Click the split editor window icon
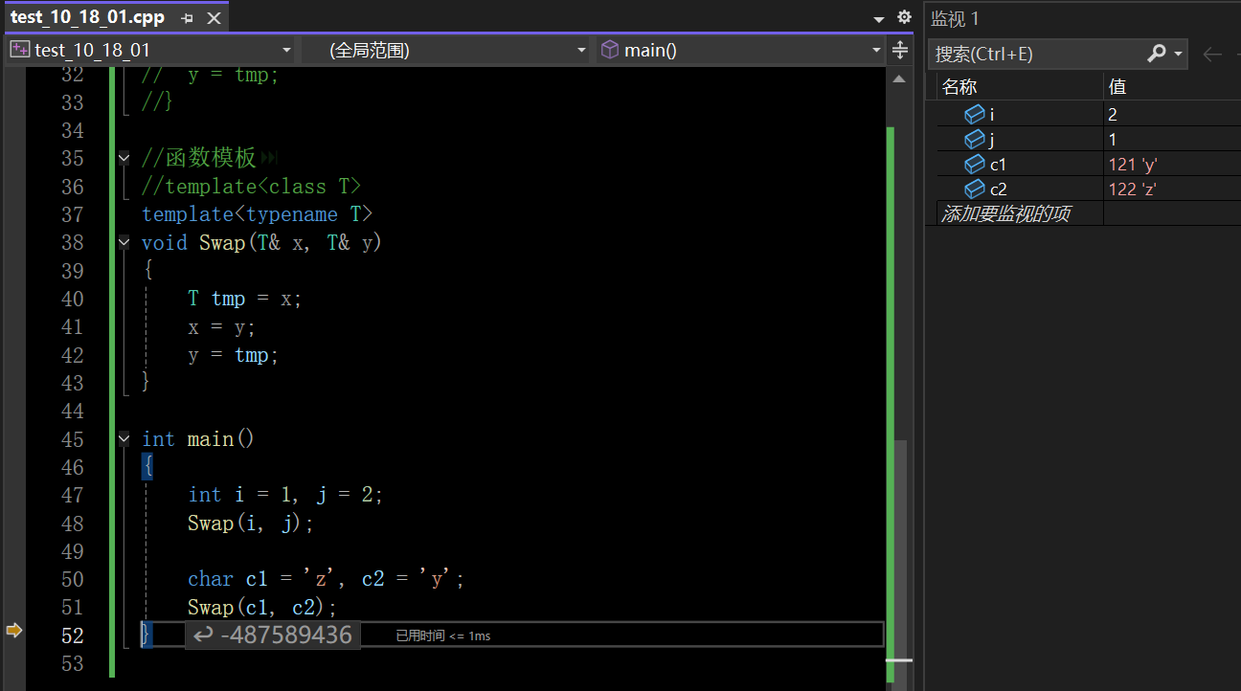 [900, 50]
